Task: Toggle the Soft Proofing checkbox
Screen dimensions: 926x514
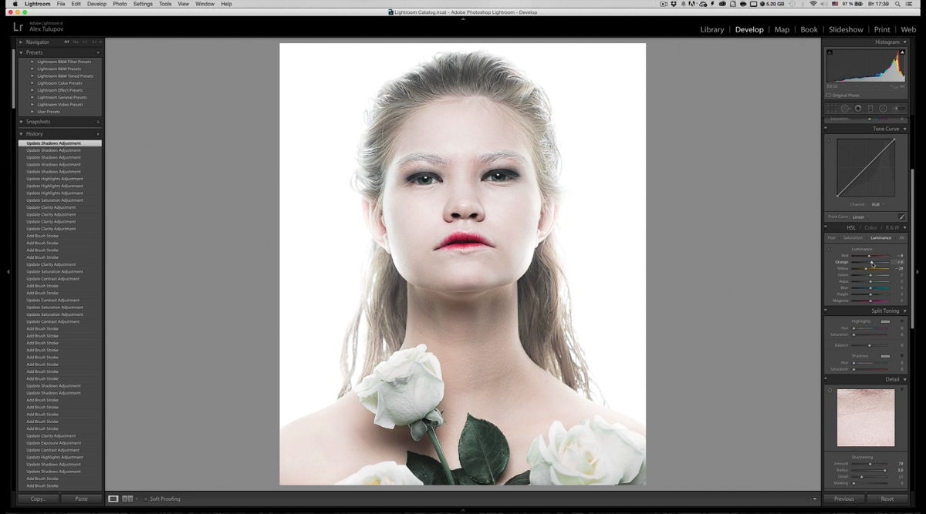Action: click(146, 499)
